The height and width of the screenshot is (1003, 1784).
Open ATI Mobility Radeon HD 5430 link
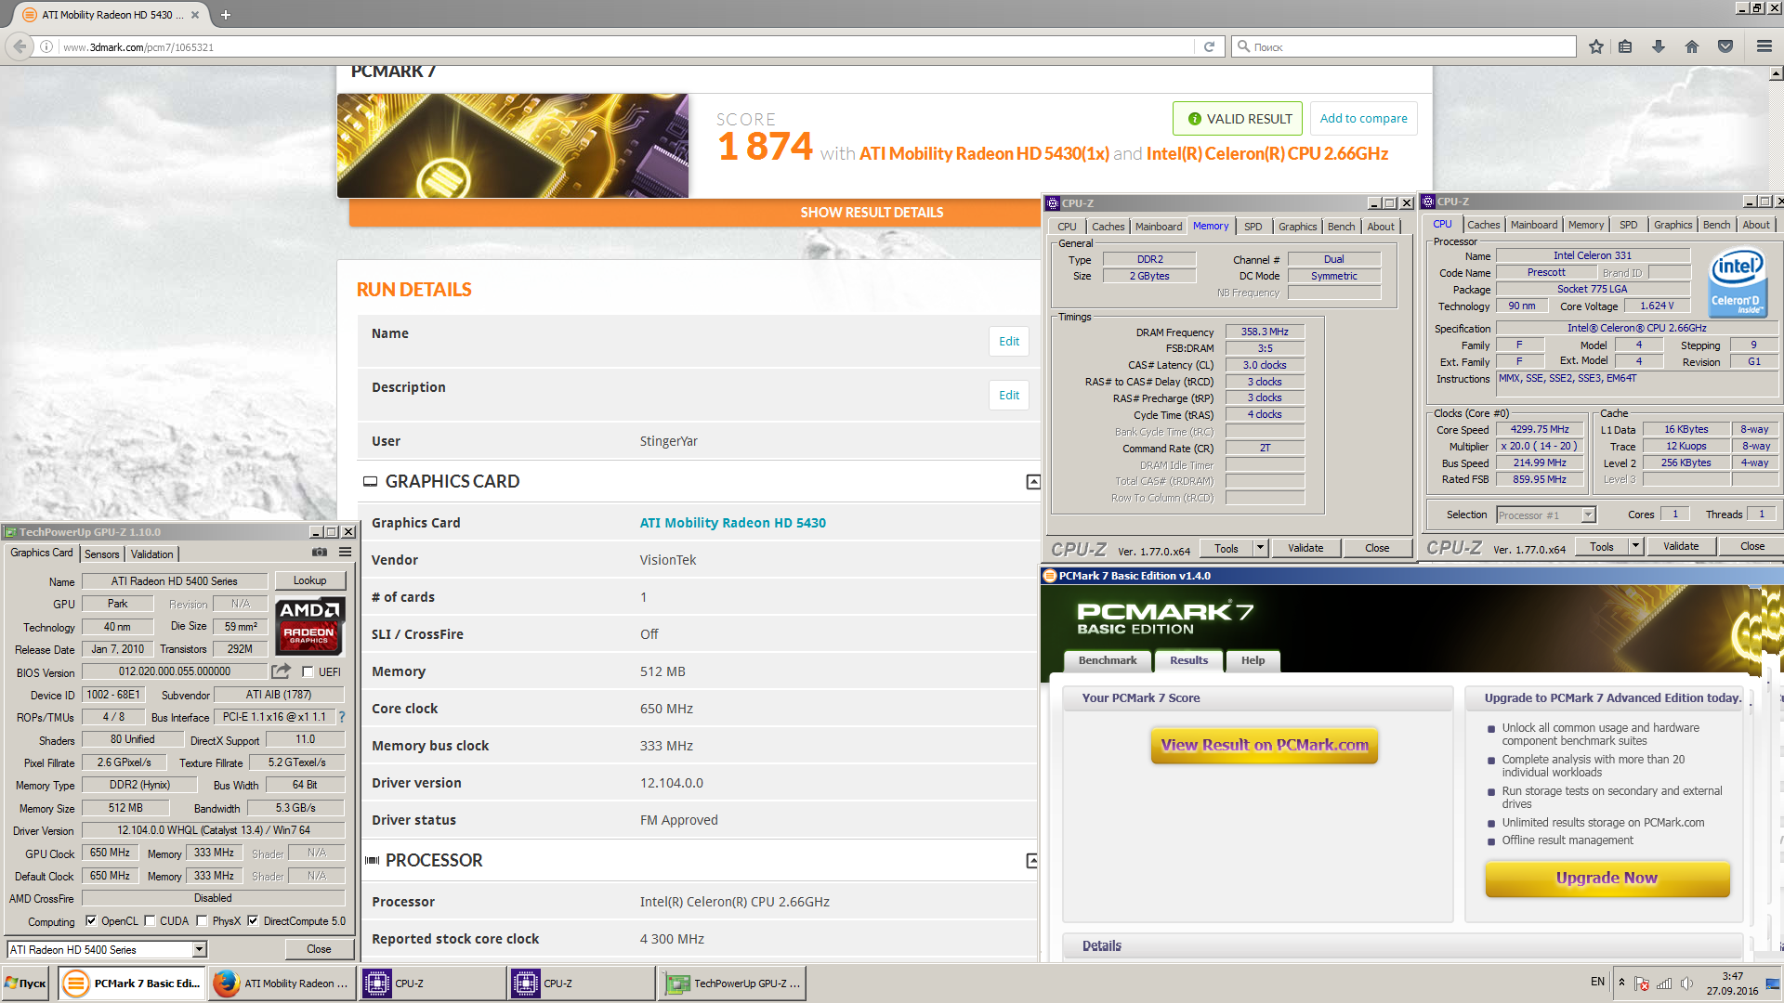[732, 523]
